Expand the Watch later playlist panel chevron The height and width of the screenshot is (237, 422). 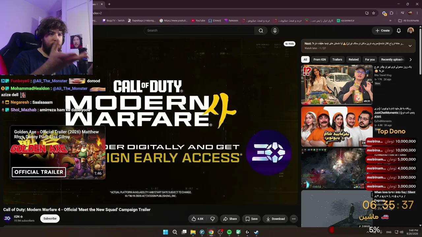pyautogui.click(x=410, y=46)
